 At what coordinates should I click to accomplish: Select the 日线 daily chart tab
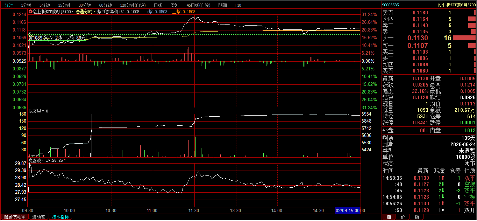coord(158,5)
